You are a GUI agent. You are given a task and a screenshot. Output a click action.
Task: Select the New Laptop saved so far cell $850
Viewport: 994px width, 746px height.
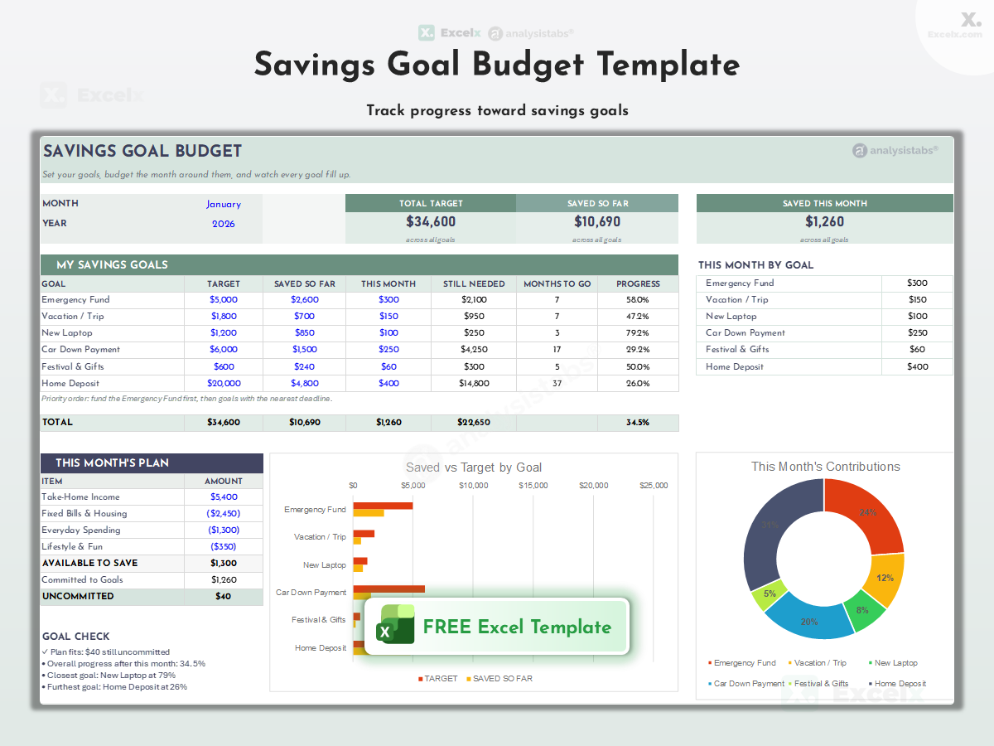point(304,333)
